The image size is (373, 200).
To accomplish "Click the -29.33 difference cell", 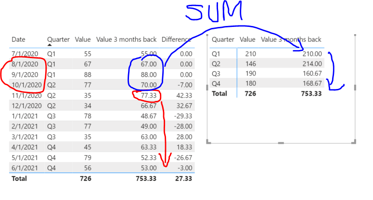I will [183, 116].
